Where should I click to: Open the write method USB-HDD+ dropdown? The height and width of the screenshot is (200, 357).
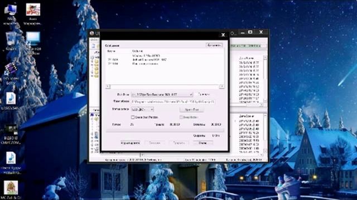click(x=143, y=109)
